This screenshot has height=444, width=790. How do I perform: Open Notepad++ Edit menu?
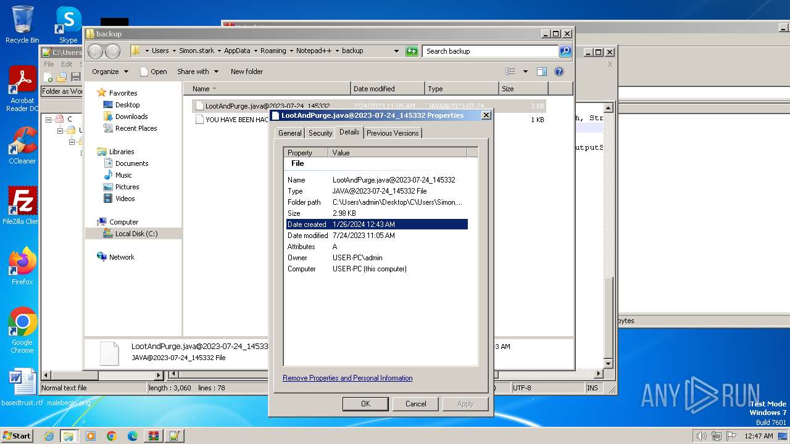tap(67, 64)
